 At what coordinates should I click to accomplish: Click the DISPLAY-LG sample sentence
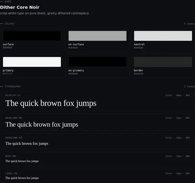[51, 103]
